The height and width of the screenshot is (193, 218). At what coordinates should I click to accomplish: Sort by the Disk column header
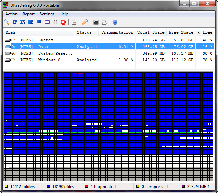39,32
